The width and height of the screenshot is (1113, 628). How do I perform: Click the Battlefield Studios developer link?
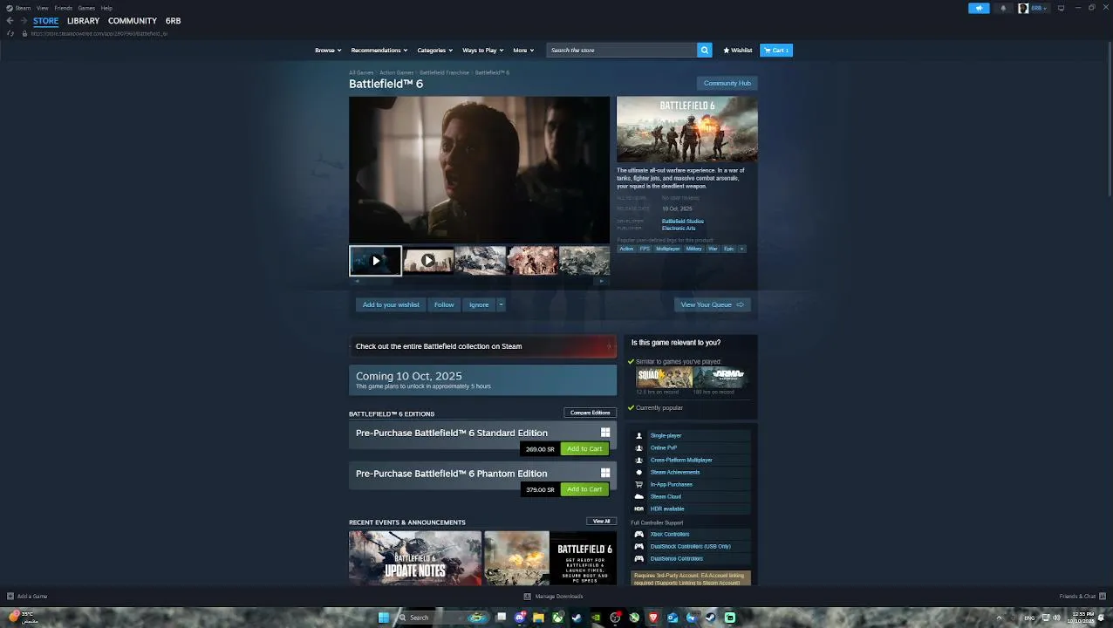coord(683,222)
